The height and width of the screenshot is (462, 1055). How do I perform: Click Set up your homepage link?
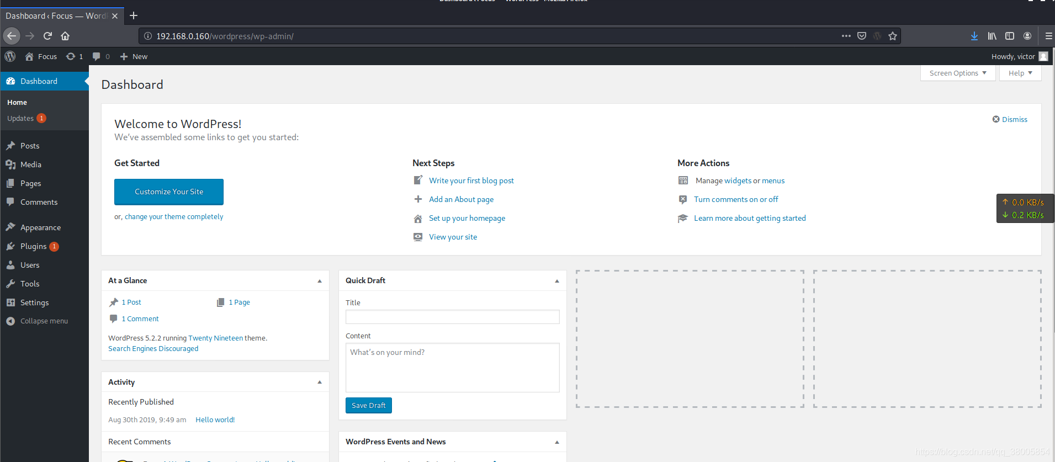coord(467,218)
